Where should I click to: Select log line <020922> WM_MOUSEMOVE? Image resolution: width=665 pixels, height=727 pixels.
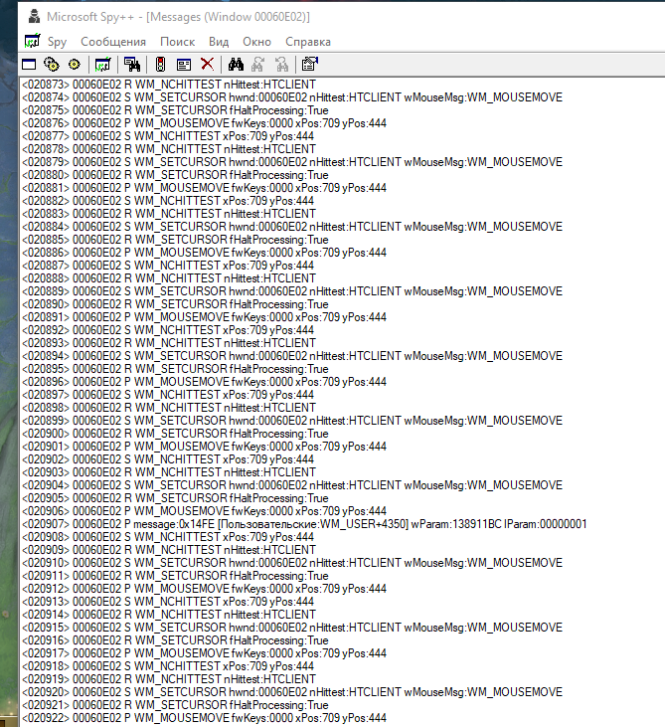205,718
